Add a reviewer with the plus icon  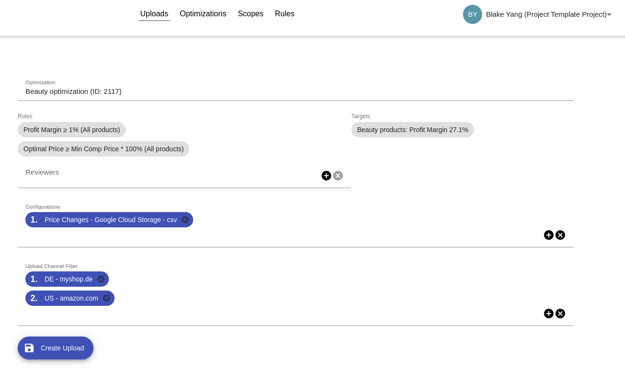tap(326, 176)
